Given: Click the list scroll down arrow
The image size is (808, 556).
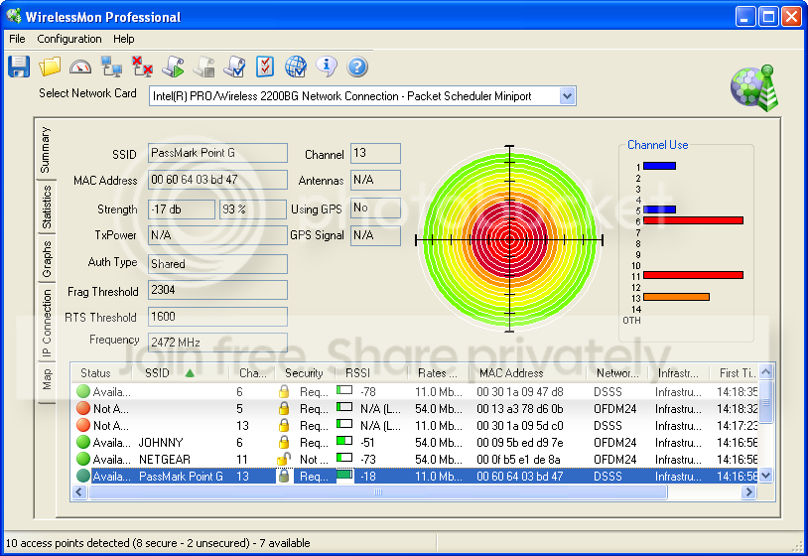Looking at the screenshot, I should point(765,476).
